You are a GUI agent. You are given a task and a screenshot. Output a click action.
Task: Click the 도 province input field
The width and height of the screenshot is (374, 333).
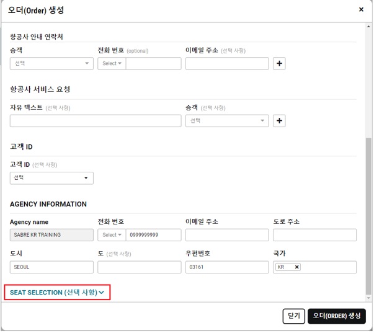point(140,267)
